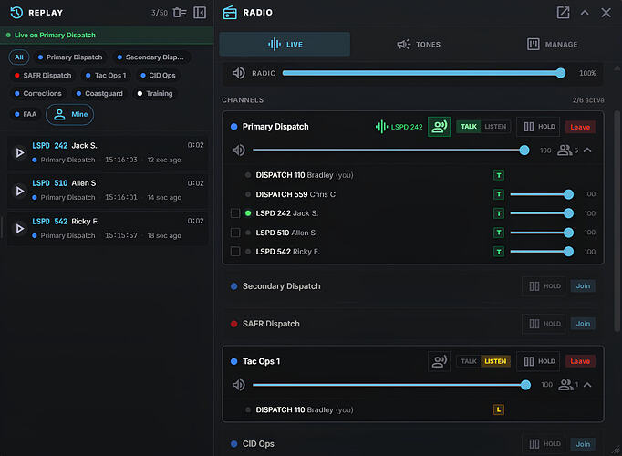Filter replays by Training chip
Screen dimensions: 622x456
(x=155, y=94)
